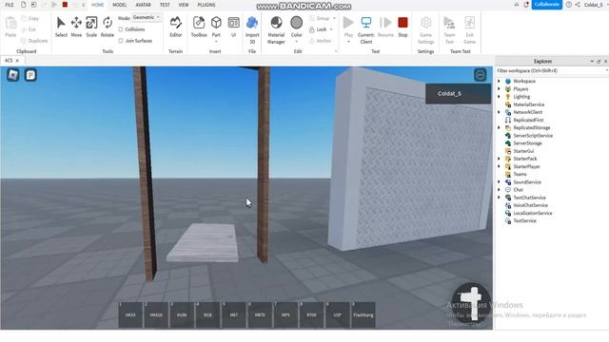Expand the Workspace tree node
The width and height of the screenshot is (609, 342).
coord(499,81)
